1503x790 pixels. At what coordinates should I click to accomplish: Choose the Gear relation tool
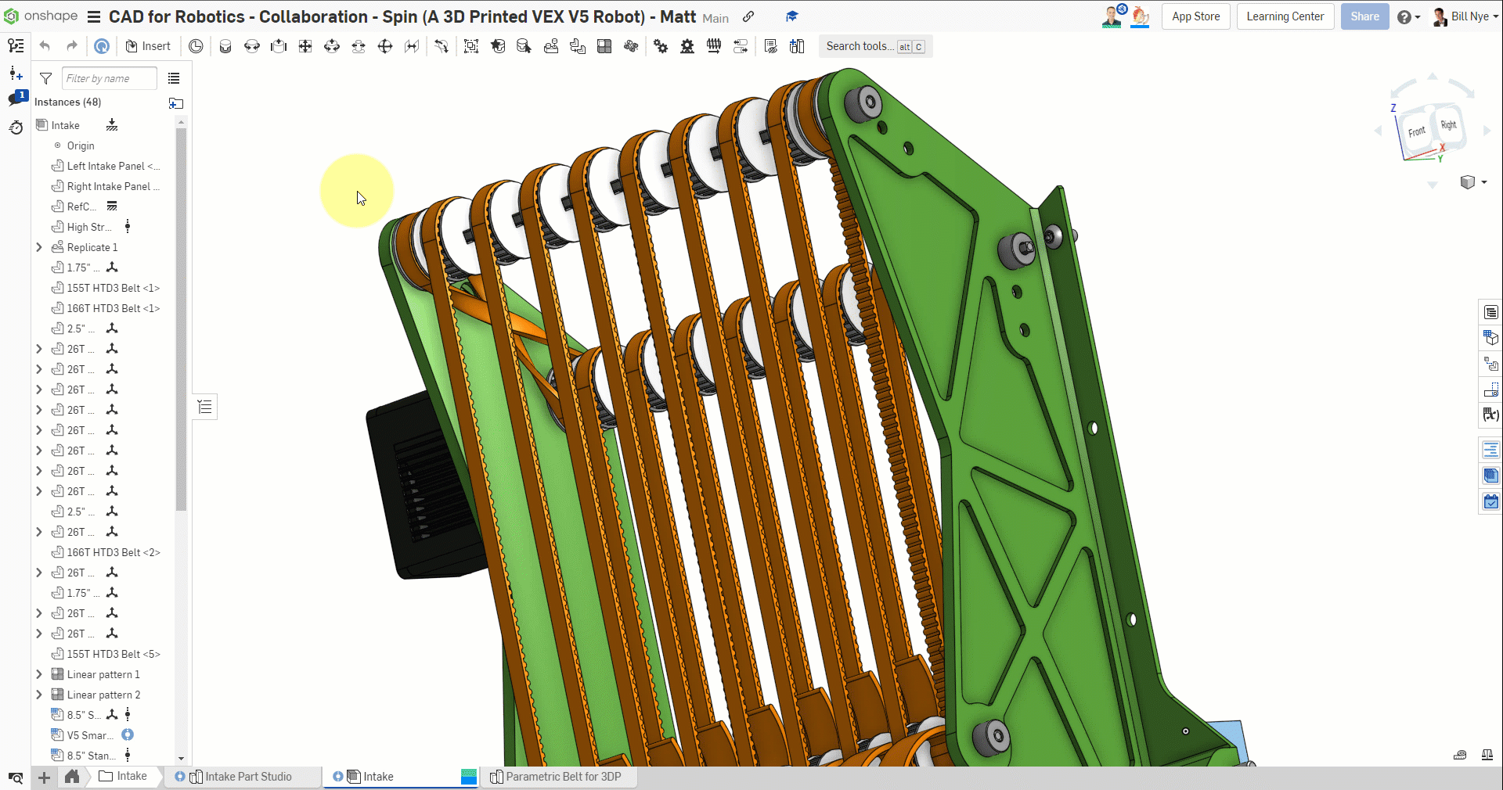tap(661, 46)
